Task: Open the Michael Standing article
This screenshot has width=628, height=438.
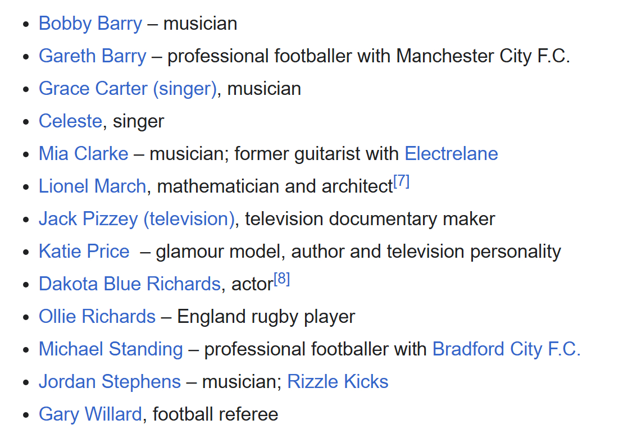Action: click(111, 349)
